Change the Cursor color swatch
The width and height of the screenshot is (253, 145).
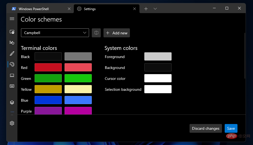(158, 78)
